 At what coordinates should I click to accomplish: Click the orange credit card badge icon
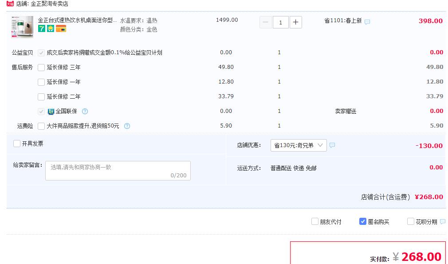61,28
